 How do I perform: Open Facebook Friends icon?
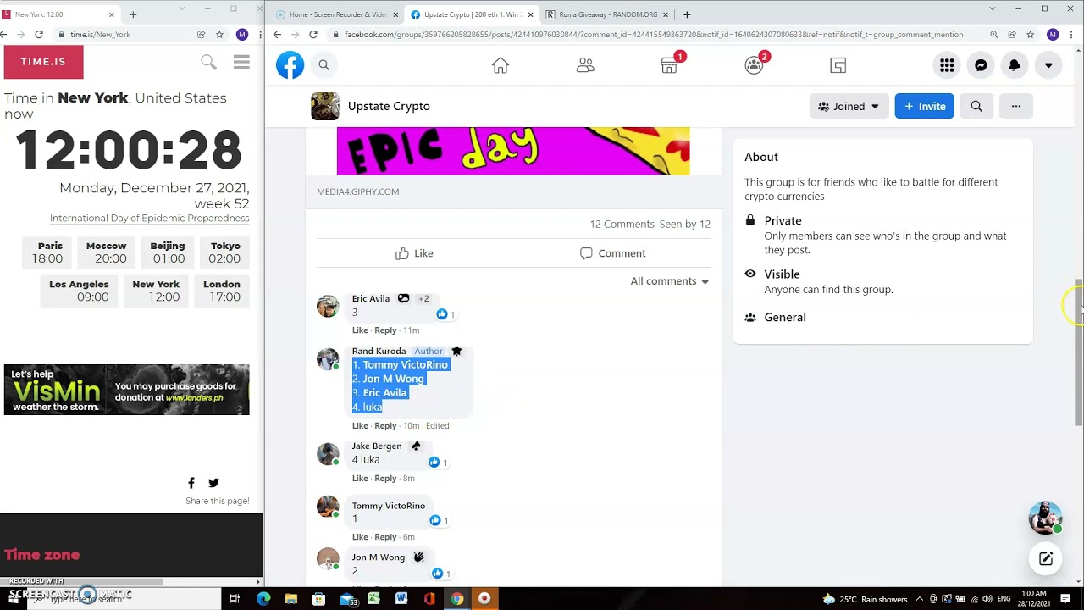coord(585,65)
